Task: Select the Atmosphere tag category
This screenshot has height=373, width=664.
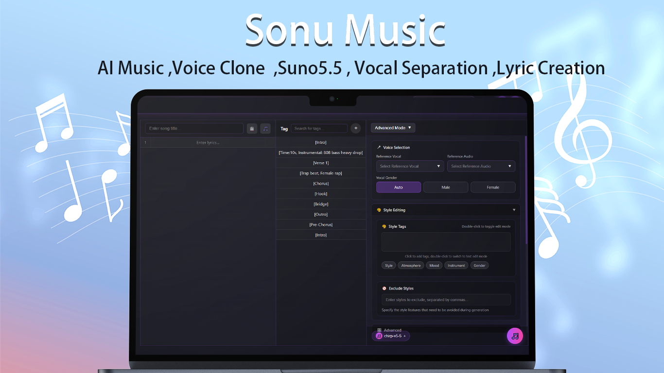Action: tap(411, 266)
